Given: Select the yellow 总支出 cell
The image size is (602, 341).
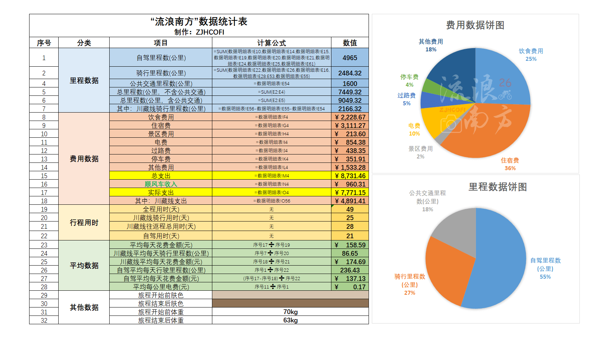Looking at the screenshot, I should pyautogui.click(x=161, y=176).
